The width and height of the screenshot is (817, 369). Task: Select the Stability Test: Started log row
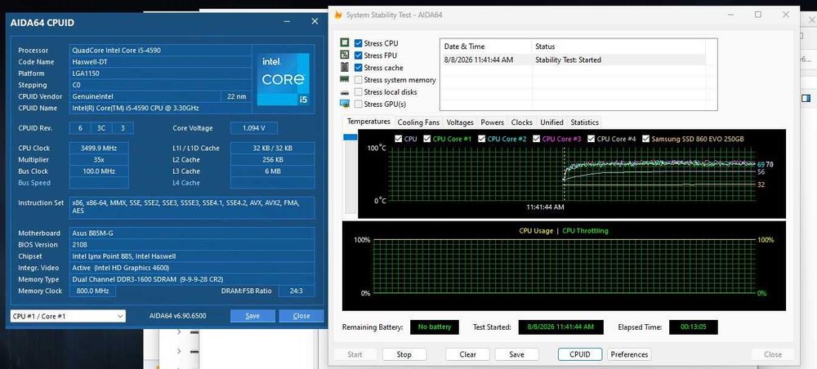tap(574, 60)
